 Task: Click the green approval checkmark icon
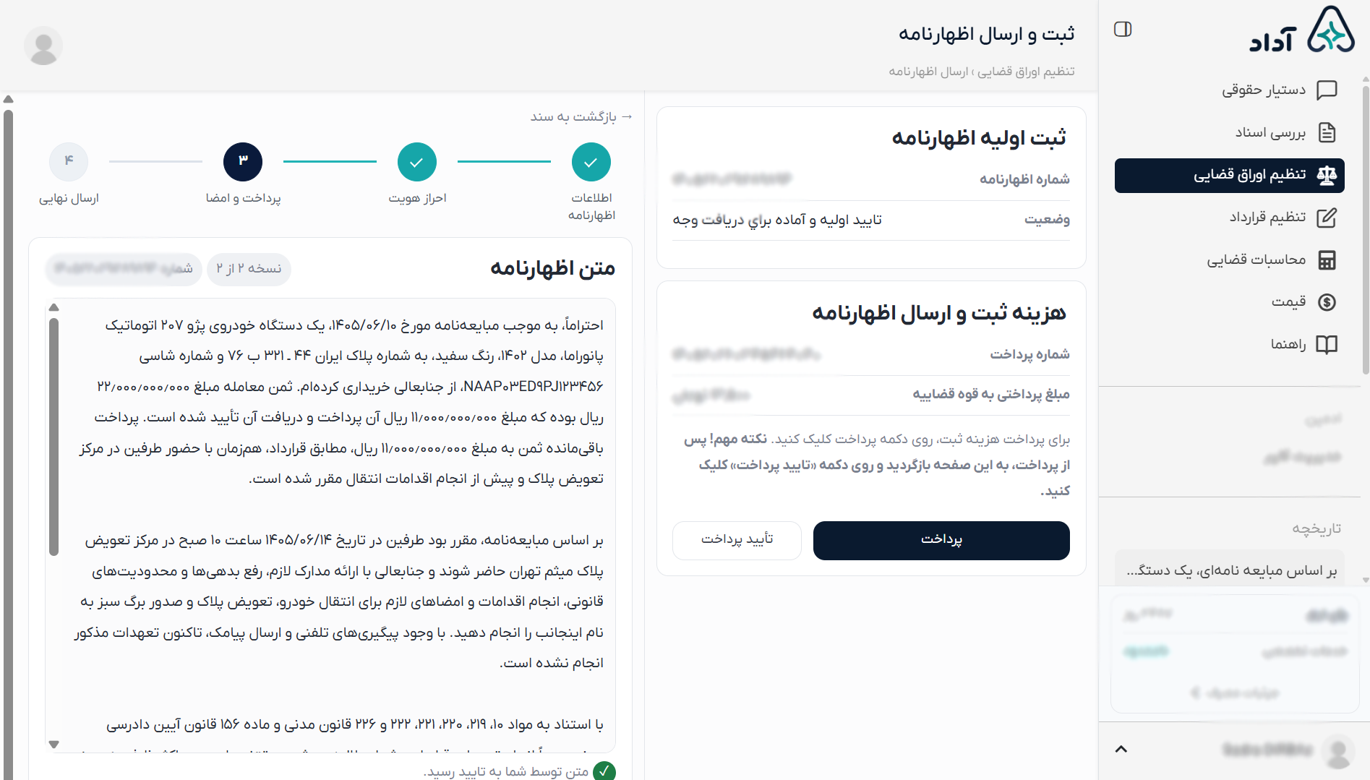pos(604,771)
